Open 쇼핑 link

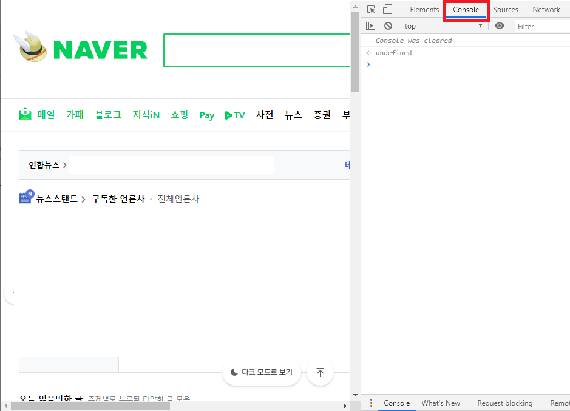point(180,115)
